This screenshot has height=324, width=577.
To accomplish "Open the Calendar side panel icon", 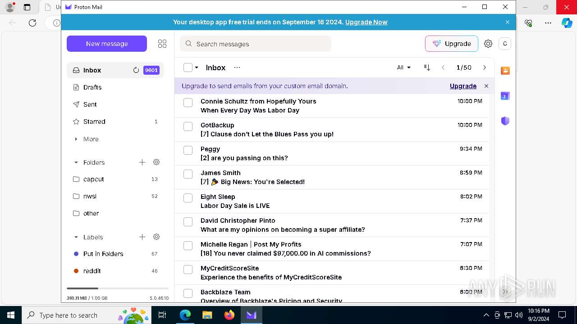I will click(505, 96).
